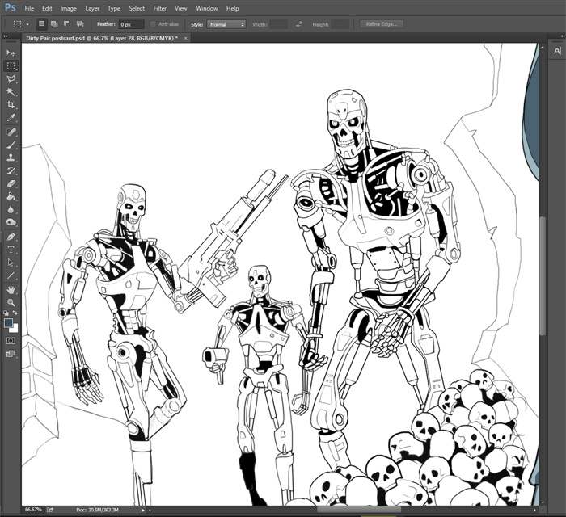
Task: Select the Eraser tool
Action: [x=11, y=183]
